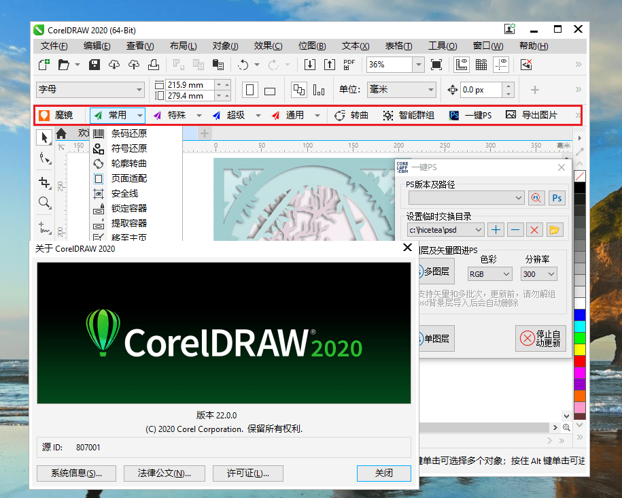
Task: Click the 一键PS toolbar button
Action: (x=470, y=115)
